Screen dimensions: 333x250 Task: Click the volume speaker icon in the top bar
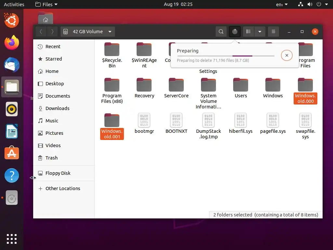point(310,4)
